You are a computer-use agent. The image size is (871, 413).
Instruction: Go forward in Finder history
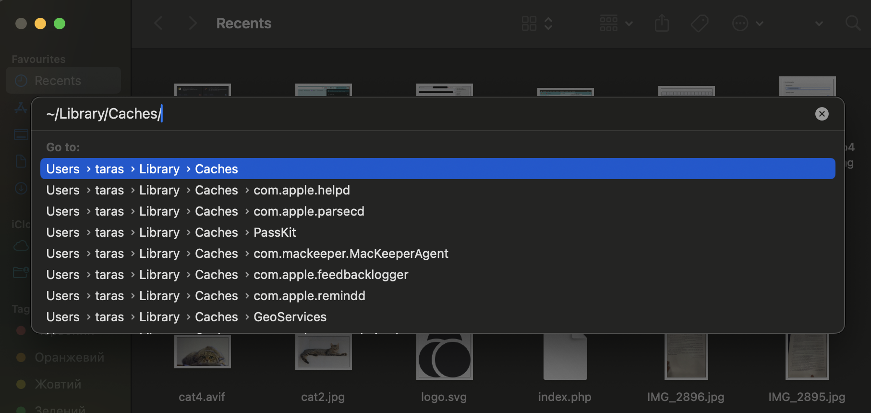(193, 23)
